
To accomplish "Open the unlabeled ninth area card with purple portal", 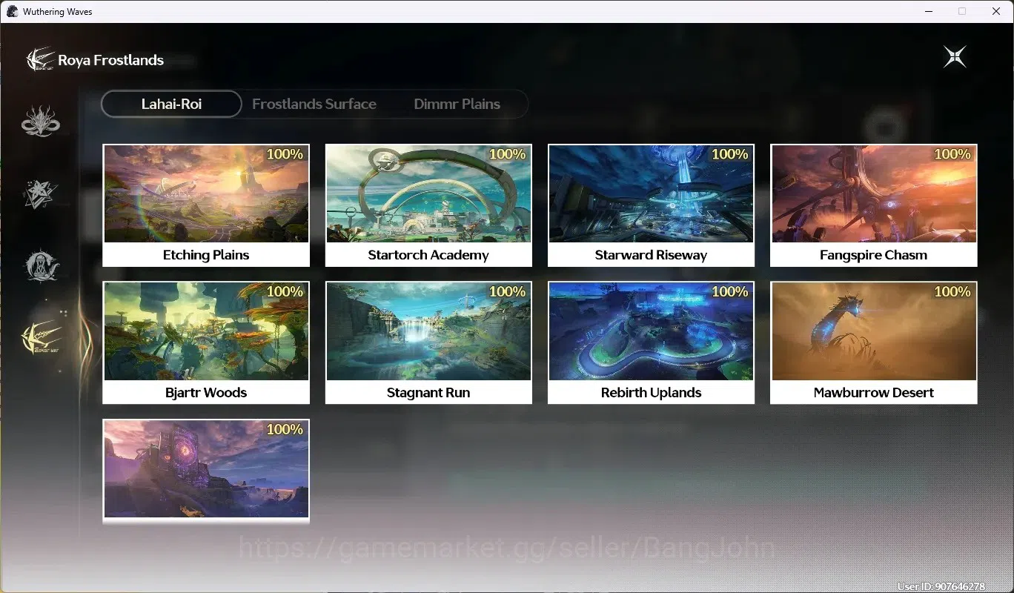I will pyautogui.click(x=206, y=471).
